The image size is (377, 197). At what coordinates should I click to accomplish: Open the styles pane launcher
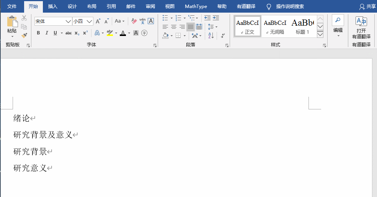(x=324, y=46)
